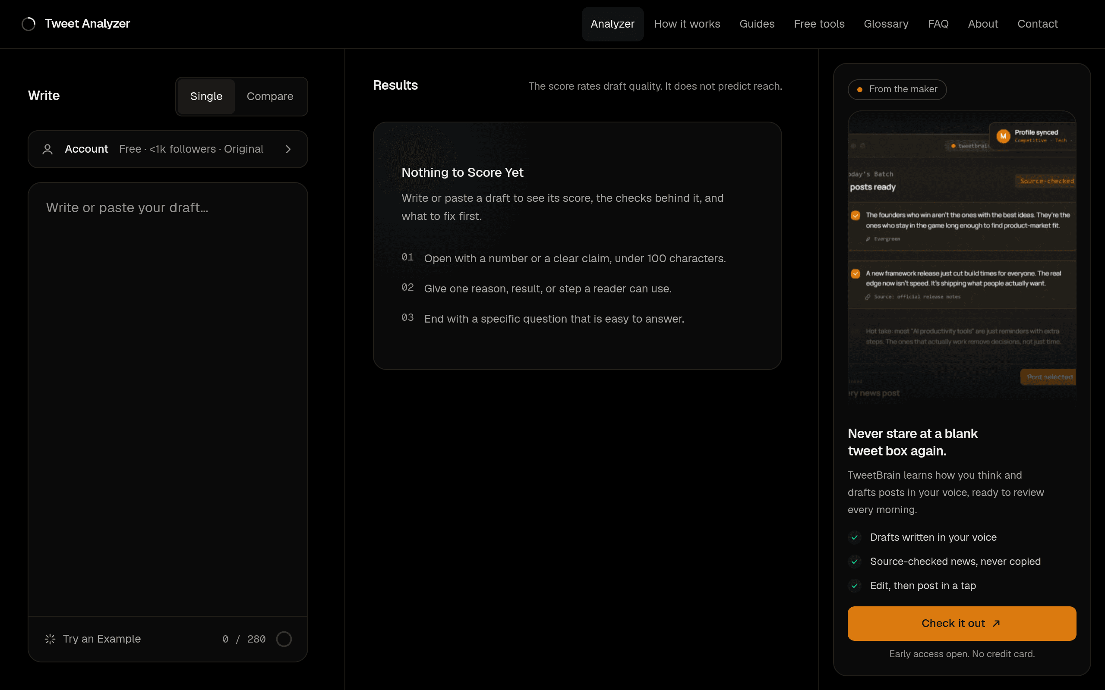Click the Check it out button
The height and width of the screenshot is (690, 1105).
coord(962,624)
